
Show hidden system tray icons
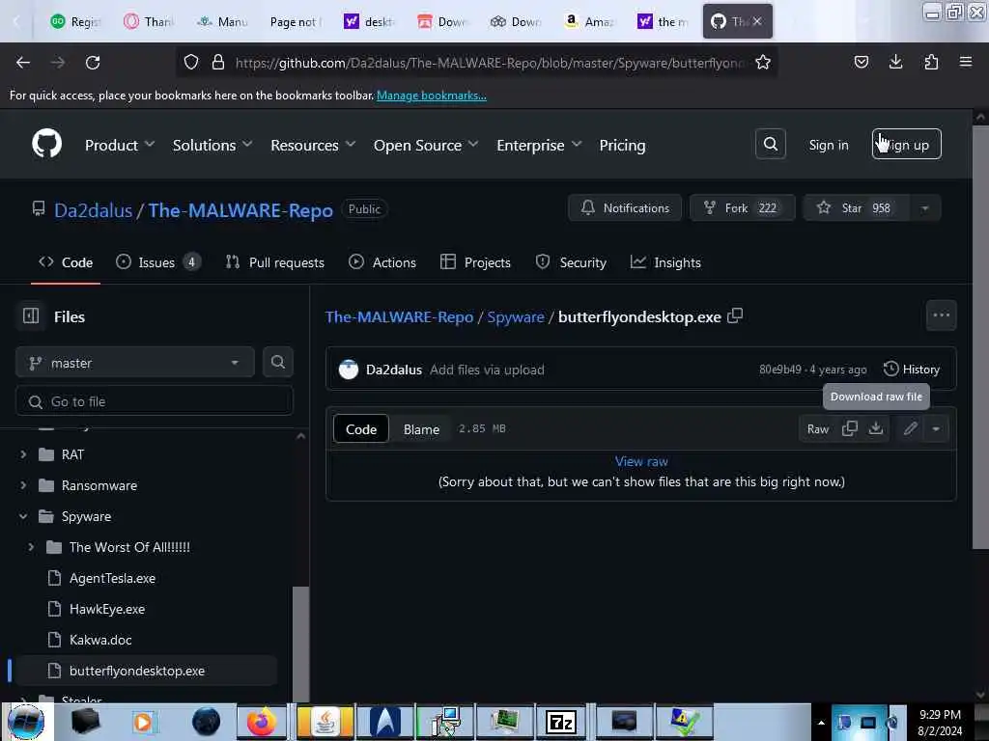coord(821,723)
